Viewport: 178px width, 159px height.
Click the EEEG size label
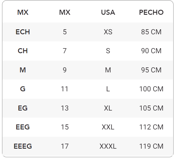(23, 146)
